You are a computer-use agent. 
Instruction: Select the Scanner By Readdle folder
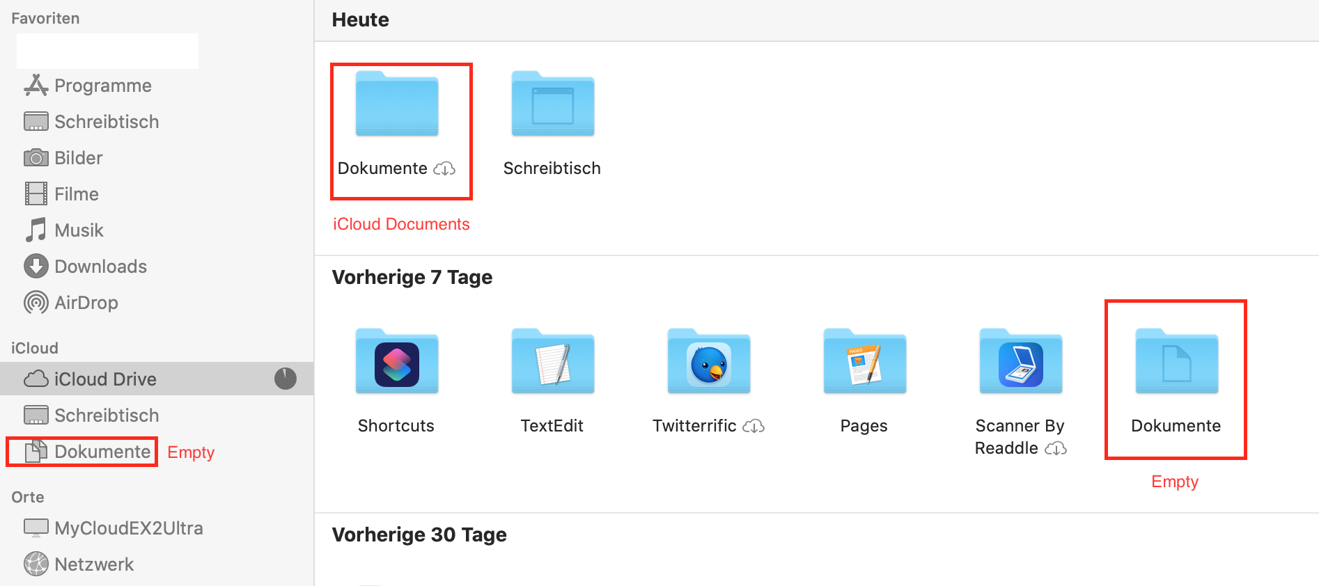[1021, 361]
